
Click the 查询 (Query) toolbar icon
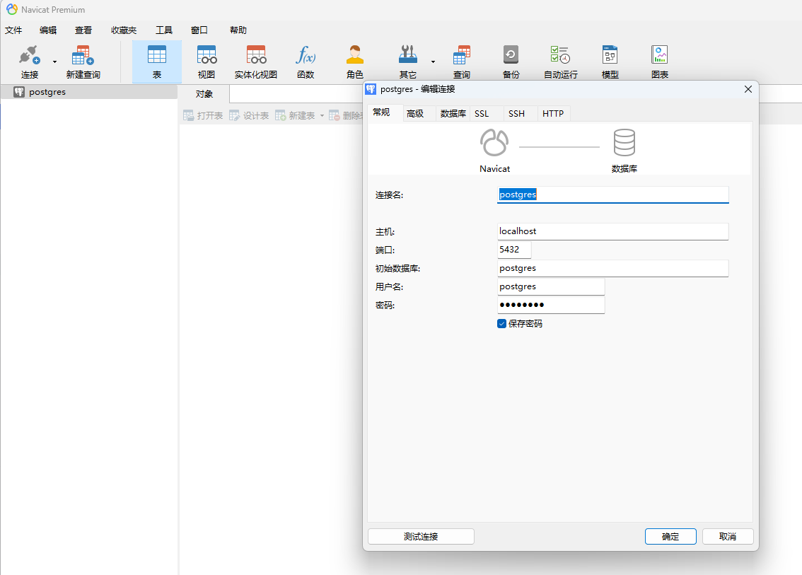(461, 62)
